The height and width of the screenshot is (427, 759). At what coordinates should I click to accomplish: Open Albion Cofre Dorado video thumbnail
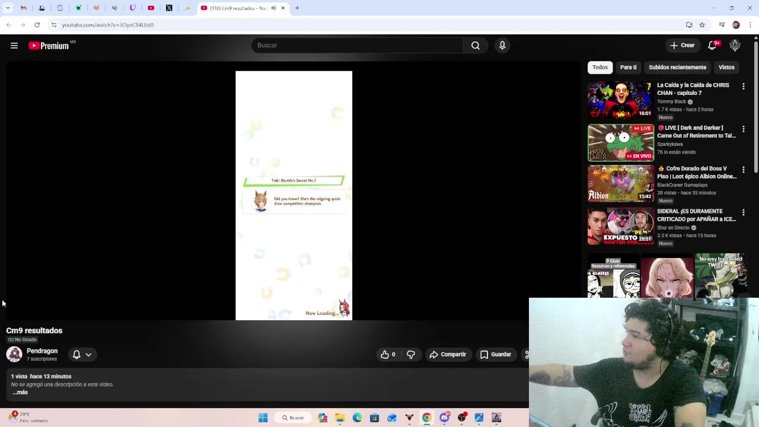621,184
